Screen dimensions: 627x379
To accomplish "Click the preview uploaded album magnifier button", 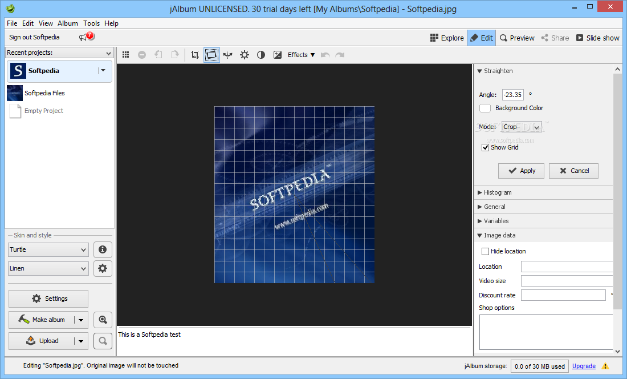I will [x=103, y=341].
